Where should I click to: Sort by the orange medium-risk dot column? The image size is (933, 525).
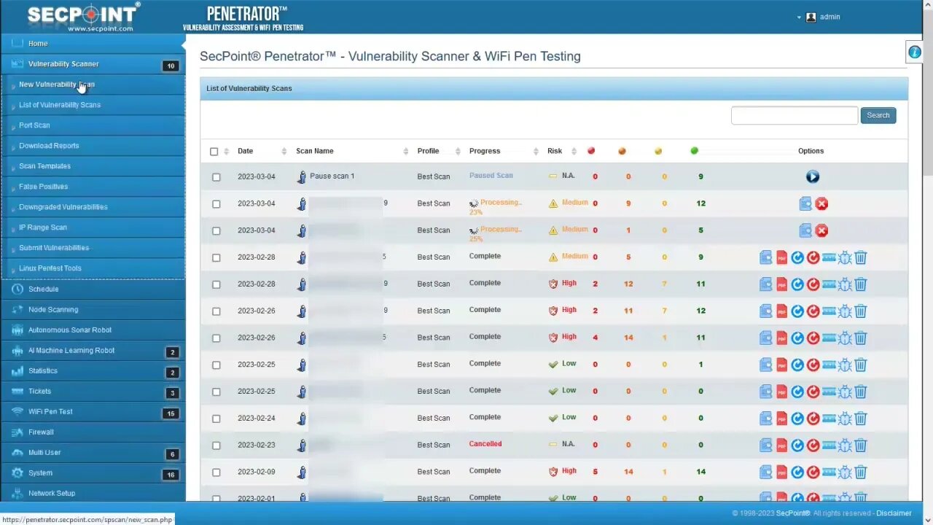622,152
